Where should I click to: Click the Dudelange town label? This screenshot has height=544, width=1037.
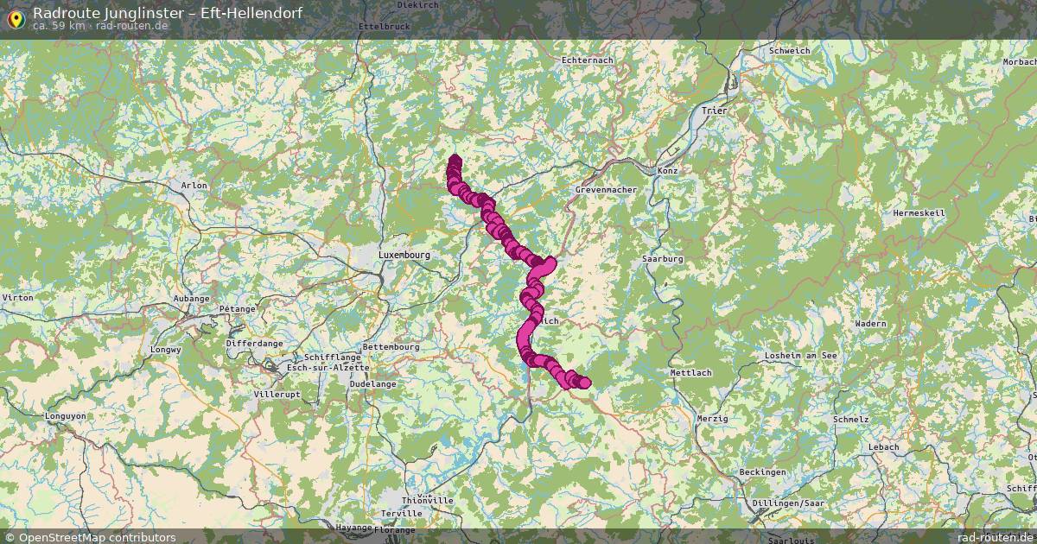click(x=373, y=383)
